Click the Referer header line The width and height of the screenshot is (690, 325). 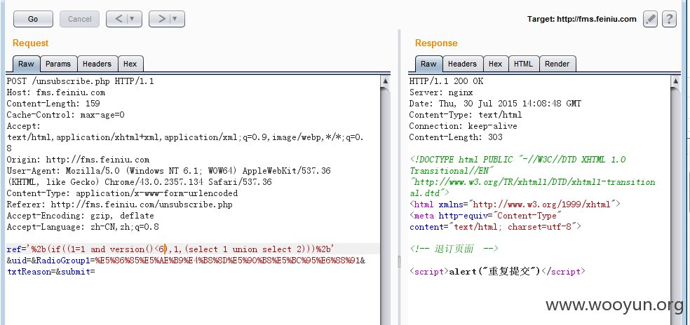(x=120, y=205)
